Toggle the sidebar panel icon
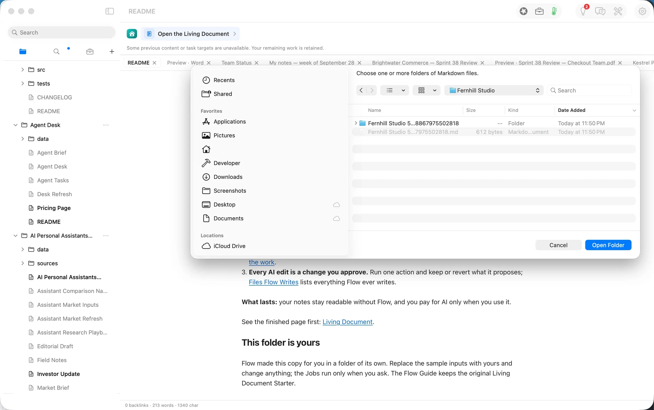Image resolution: width=654 pixels, height=410 pixels. pyautogui.click(x=110, y=11)
